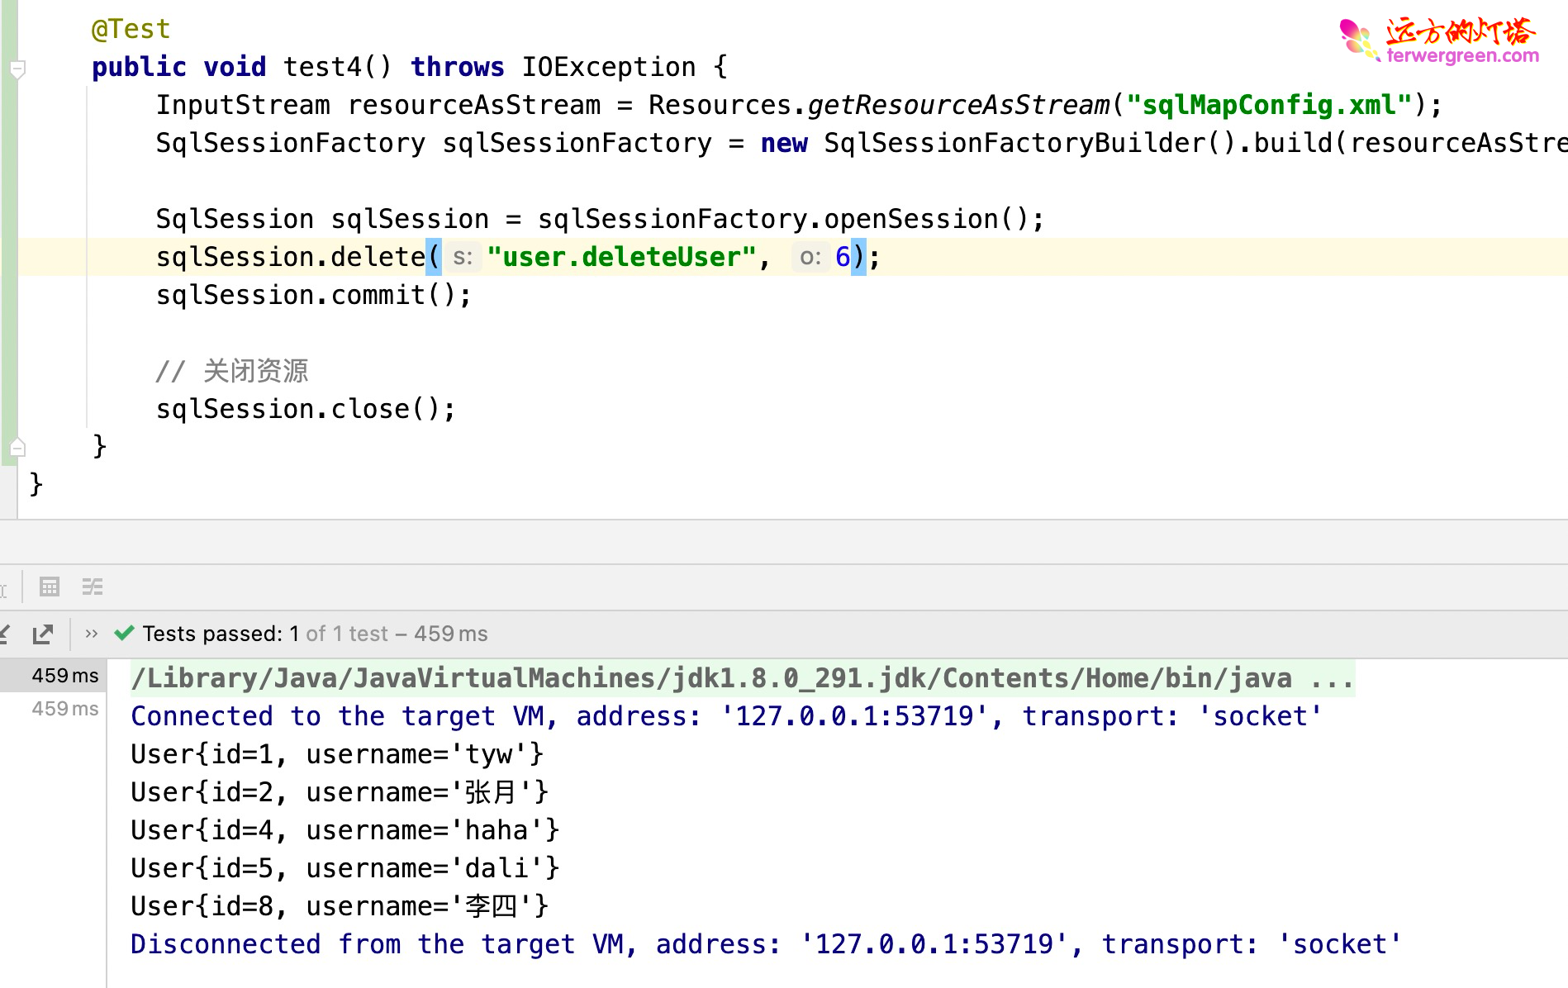This screenshot has height=988, width=1568.
Task: Click the green test-passed checkmark icon
Action: tap(124, 634)
